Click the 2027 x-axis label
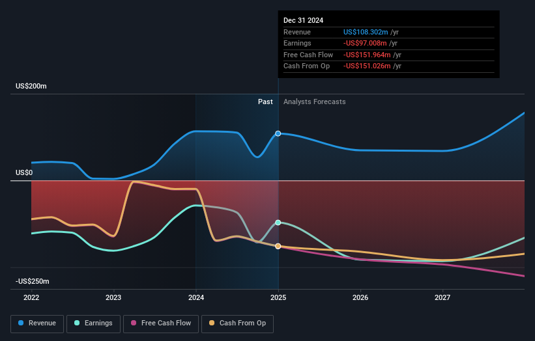 [x=442, y=297]
